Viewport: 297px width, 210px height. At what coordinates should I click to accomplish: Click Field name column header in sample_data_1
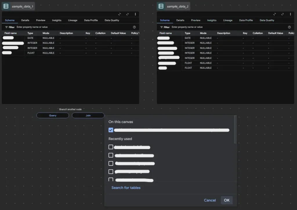tap(11, 33)
